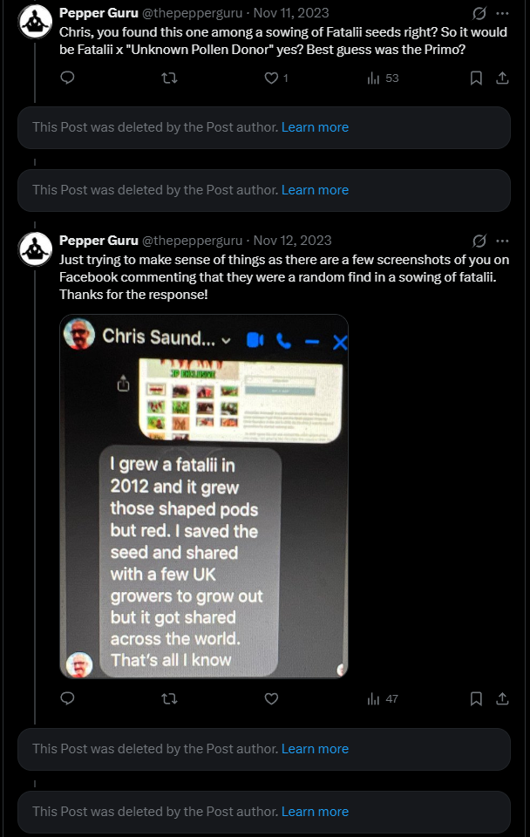The width and height of the screenshot is (530, 837).
Task: Open more options menu on Nov 11 post
Action: pyautogui.click(x=502, y=13)
